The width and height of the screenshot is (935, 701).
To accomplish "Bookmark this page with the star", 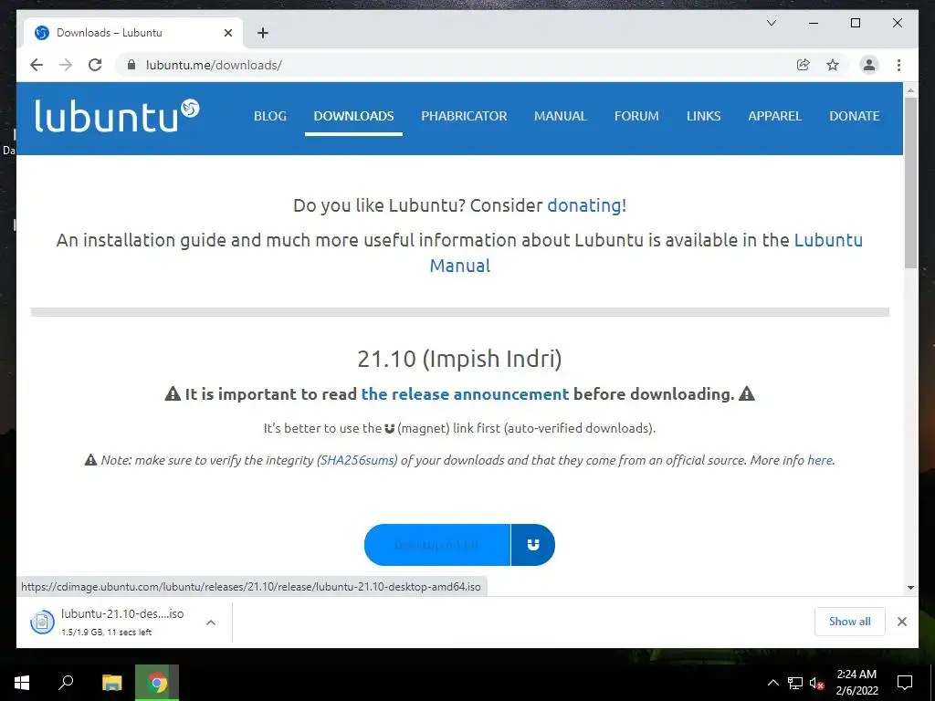I will 833,65.
